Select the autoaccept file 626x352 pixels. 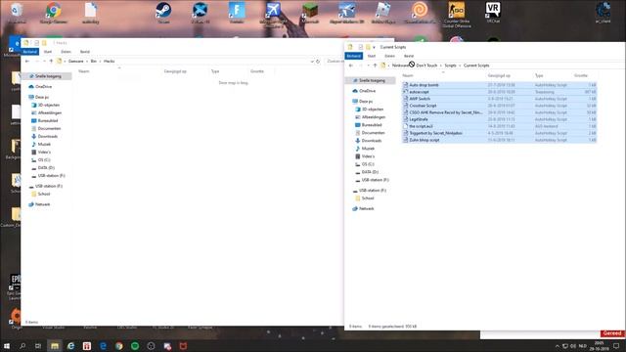pyautogui.click(x=419, y=92)
